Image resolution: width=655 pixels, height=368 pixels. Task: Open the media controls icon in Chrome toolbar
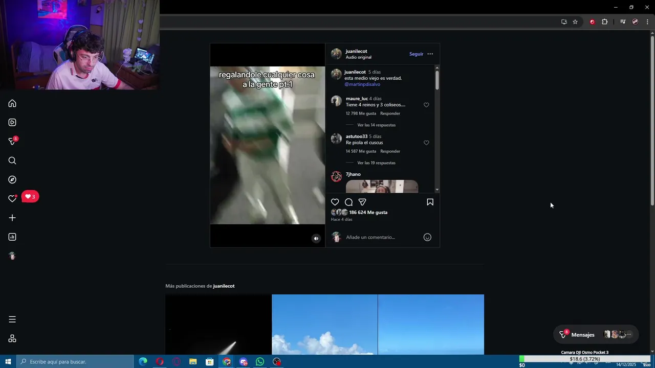click(x=623, y=21)
